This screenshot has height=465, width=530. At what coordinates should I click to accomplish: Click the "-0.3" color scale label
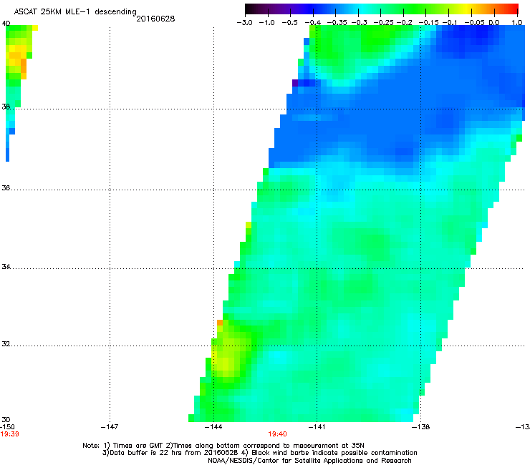[360, 23]
